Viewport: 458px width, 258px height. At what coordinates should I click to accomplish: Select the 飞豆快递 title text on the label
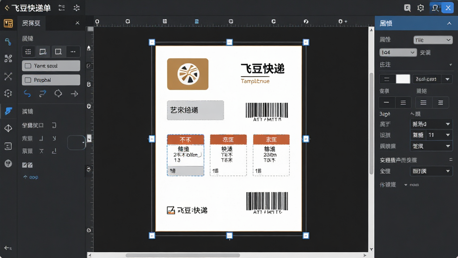click(263, 69)
